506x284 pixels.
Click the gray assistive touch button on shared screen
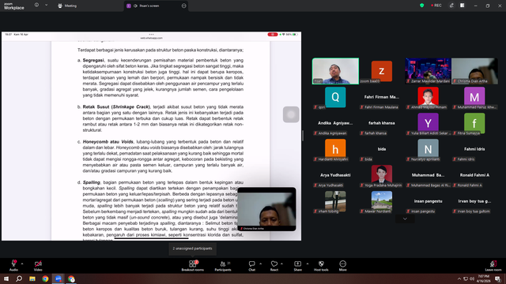point(291,114)
